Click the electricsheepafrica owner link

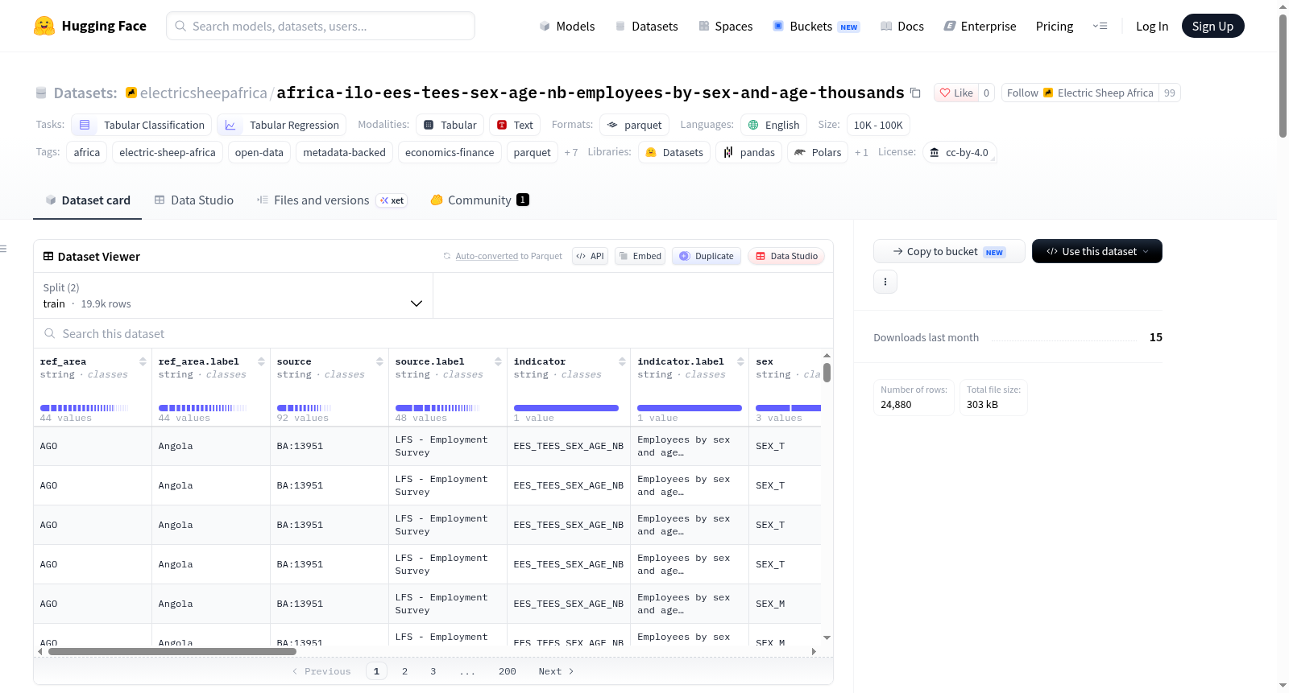click(203, 93)
